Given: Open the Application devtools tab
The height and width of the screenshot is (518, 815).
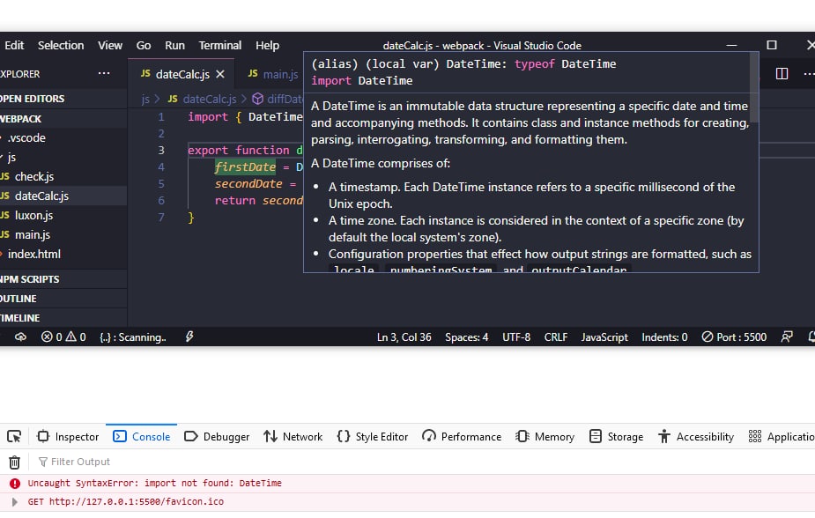Looking at the screenshot, I should pos(782,436).
